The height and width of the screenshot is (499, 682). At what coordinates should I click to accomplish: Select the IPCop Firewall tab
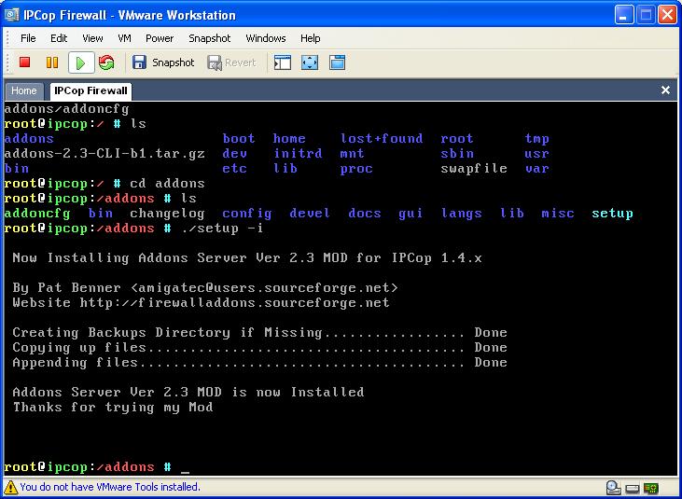pos(90,90)
